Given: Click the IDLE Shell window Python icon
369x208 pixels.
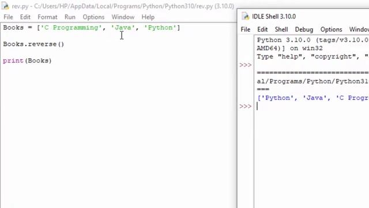Looking at the screenshot, I should (245, 16).
